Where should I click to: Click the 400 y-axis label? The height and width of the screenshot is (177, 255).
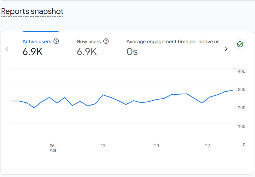click(242, 71)
